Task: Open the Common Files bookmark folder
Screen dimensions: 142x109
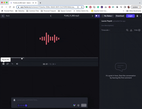Action: point(33,11)
